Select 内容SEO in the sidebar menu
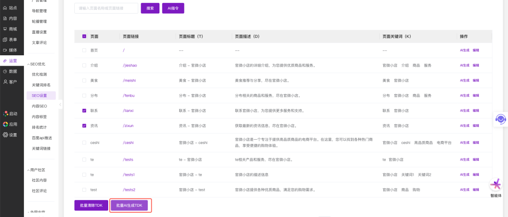The image size is (508, 217). pos(39,106)
